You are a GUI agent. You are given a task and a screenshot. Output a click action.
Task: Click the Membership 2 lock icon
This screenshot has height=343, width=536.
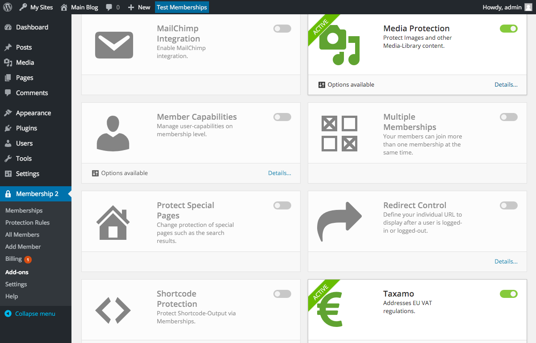pyautogui.click(x=8, y=194)
